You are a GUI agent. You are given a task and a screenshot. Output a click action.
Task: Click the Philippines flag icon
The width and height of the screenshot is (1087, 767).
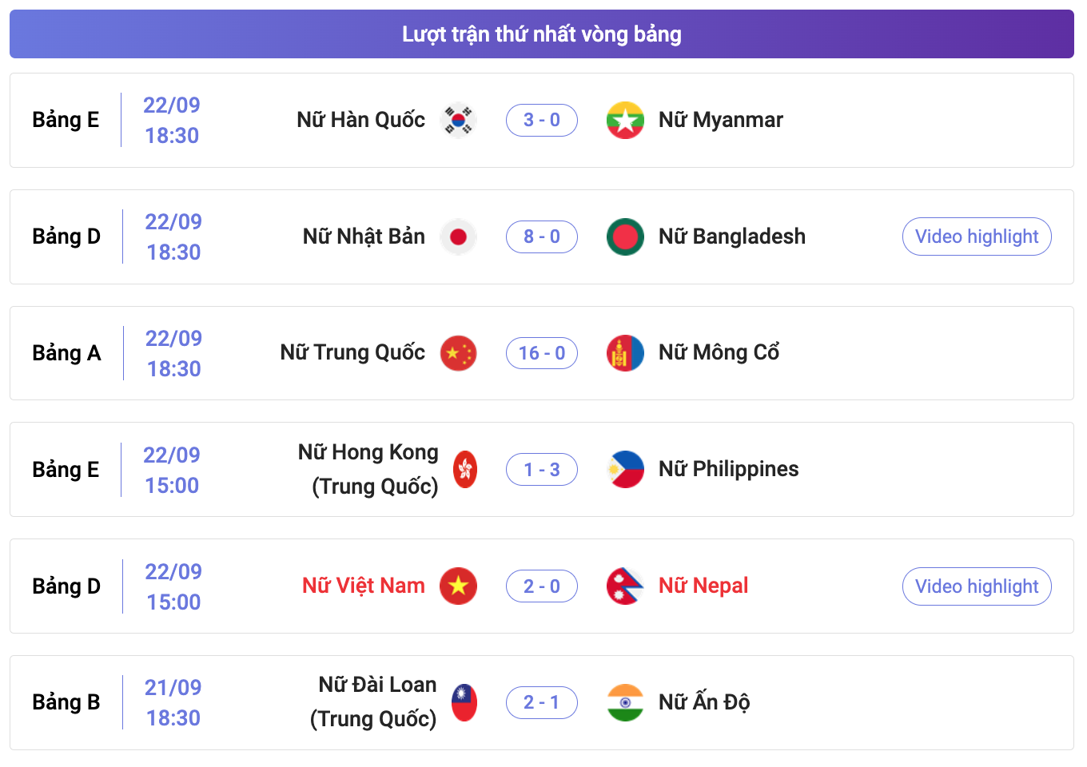(x=625, y=470)
